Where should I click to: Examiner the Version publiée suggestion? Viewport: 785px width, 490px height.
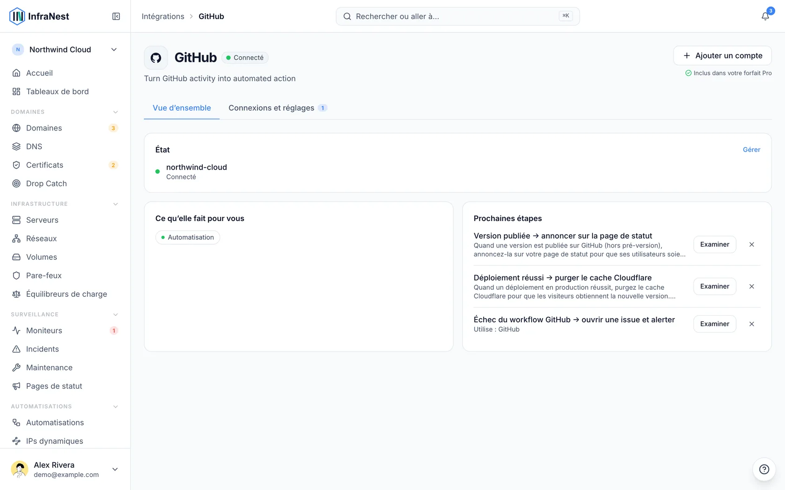click(x=715, y=244)
